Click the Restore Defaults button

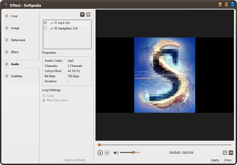75,160
